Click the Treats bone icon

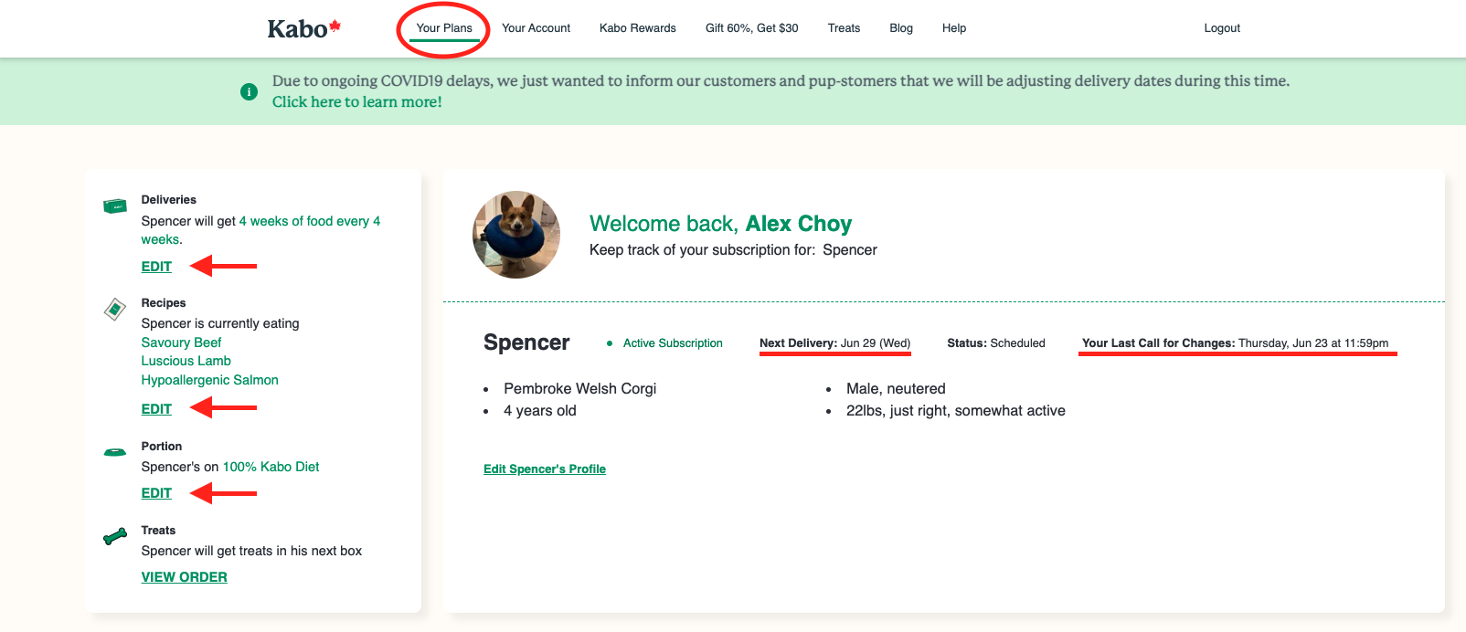coord(115,537)
